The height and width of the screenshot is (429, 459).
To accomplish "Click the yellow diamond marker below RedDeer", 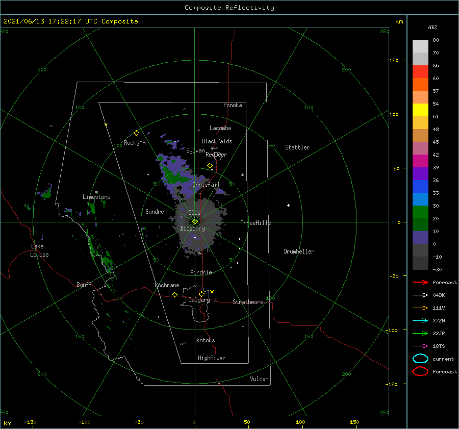I will click(210, 166).
